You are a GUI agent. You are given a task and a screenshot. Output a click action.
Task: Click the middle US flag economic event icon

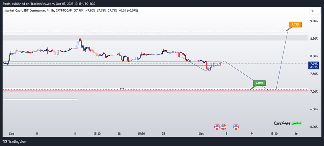click(x=223, y=127)
